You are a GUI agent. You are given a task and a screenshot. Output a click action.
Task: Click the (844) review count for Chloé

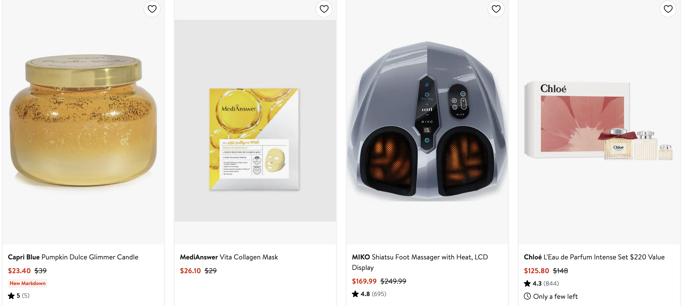click(x=551, y=283)
